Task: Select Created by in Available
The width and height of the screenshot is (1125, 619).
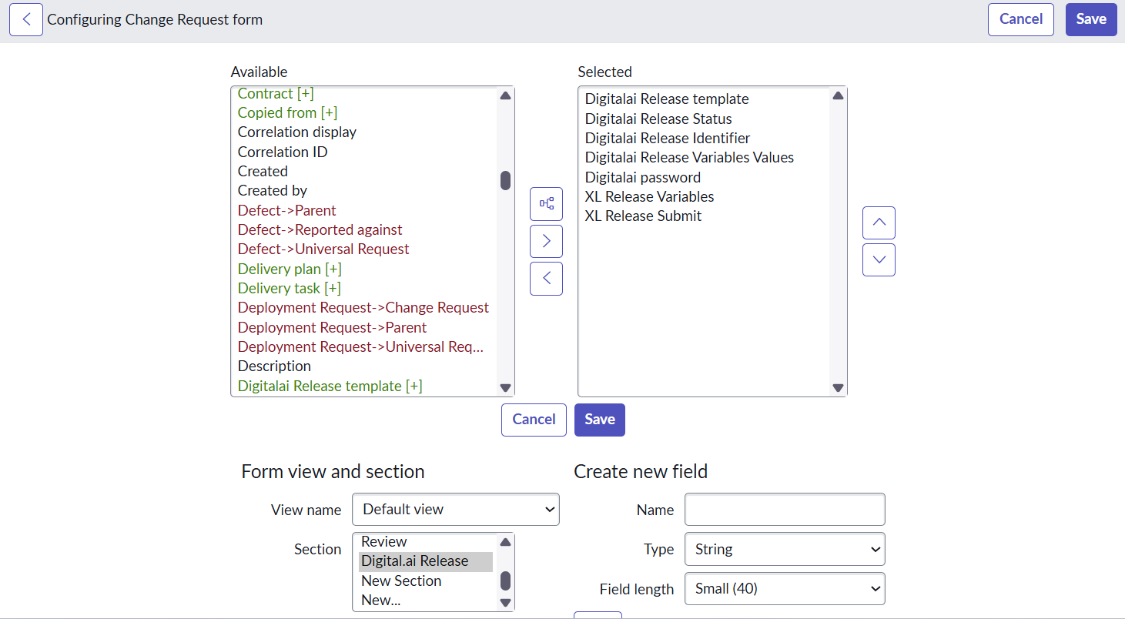Action: (273, 190)
